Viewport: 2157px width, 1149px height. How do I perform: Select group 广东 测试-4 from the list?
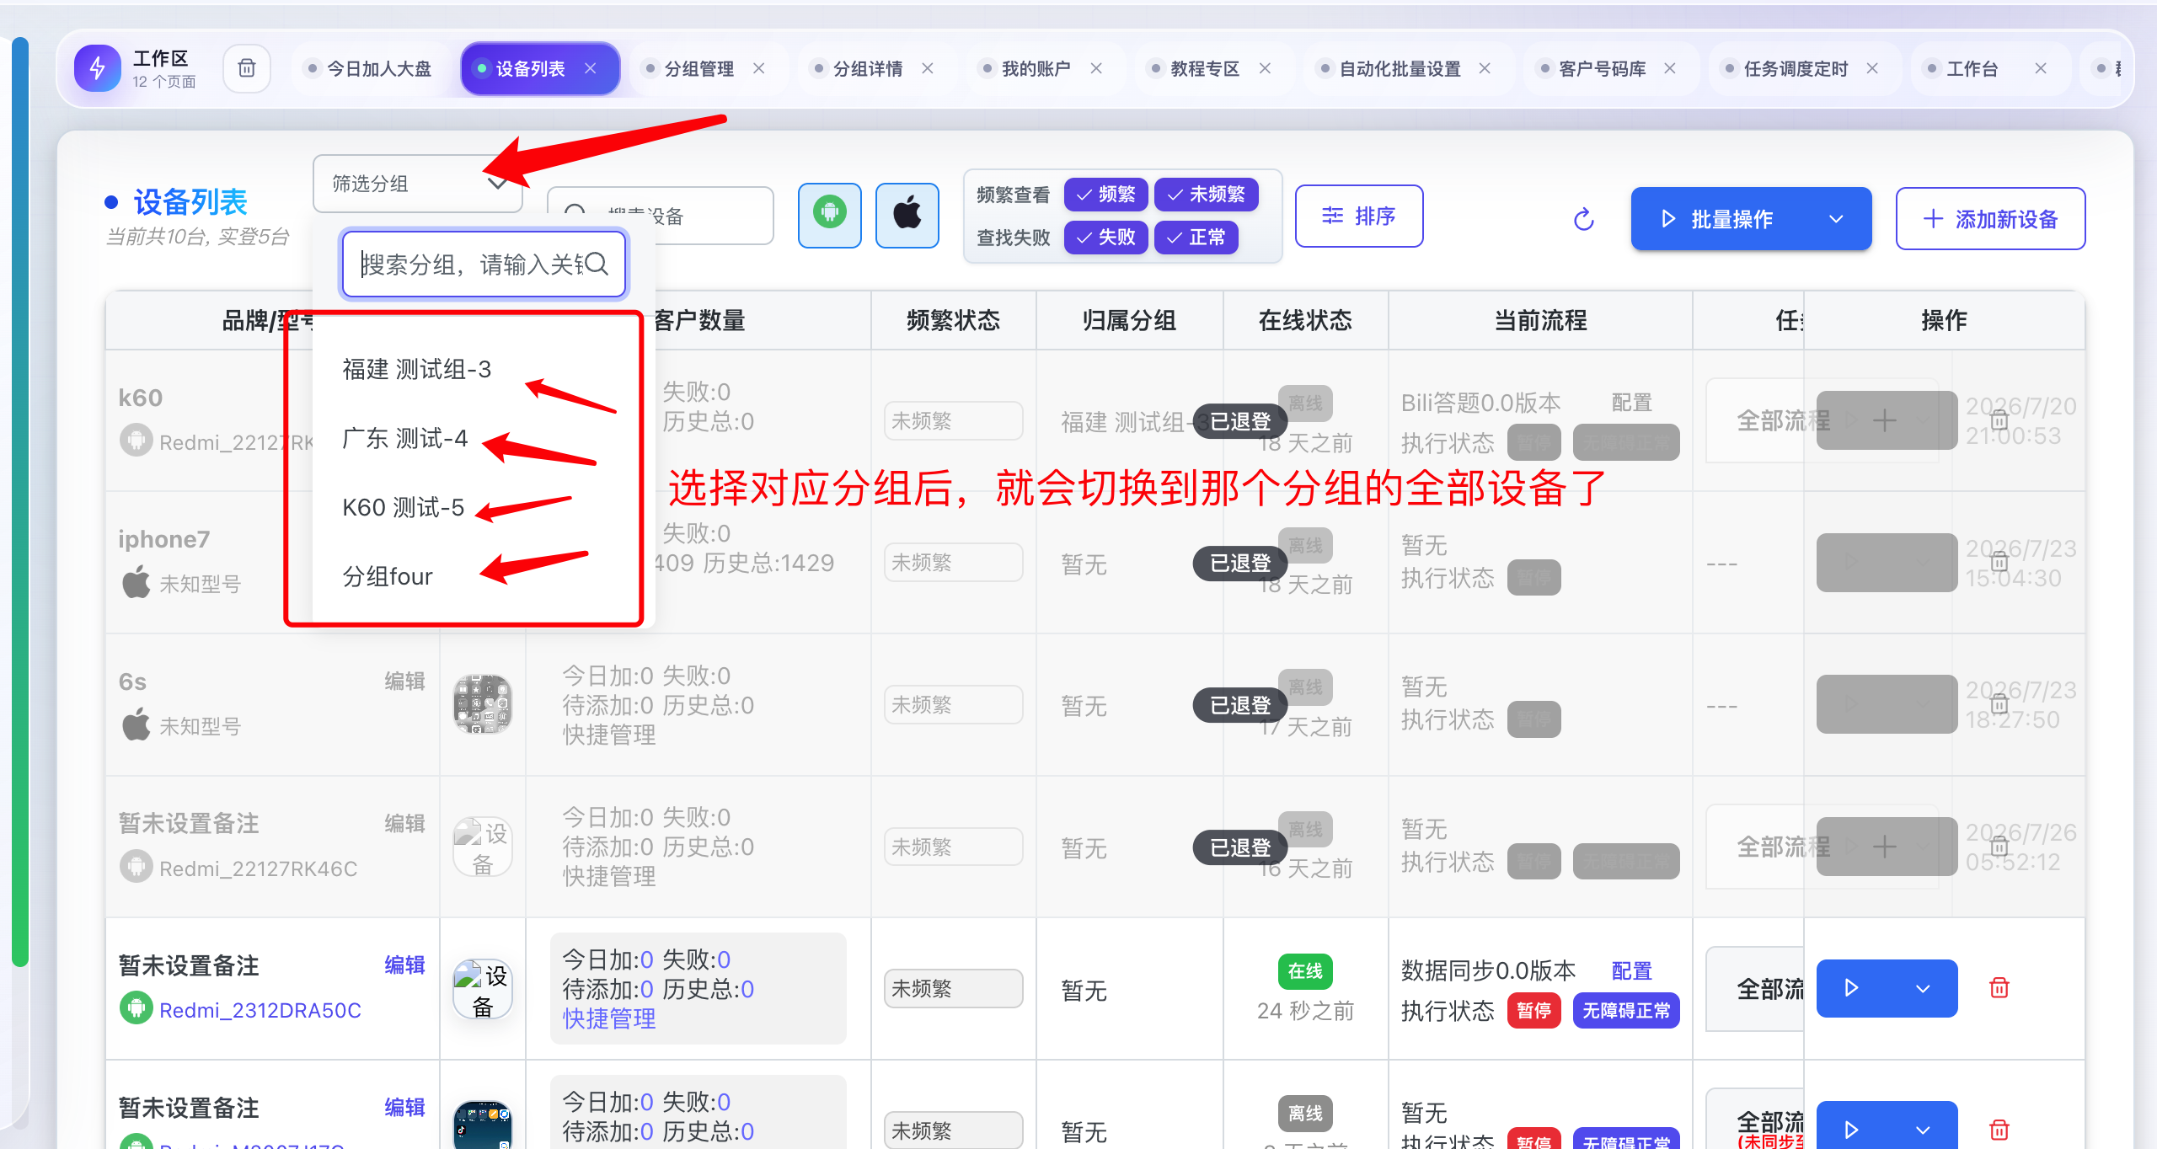click(404, 438)
